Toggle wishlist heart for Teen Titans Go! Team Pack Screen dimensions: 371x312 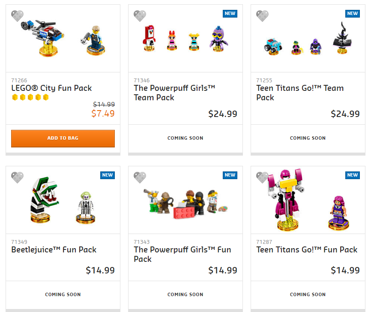click(x=263, y=16)
